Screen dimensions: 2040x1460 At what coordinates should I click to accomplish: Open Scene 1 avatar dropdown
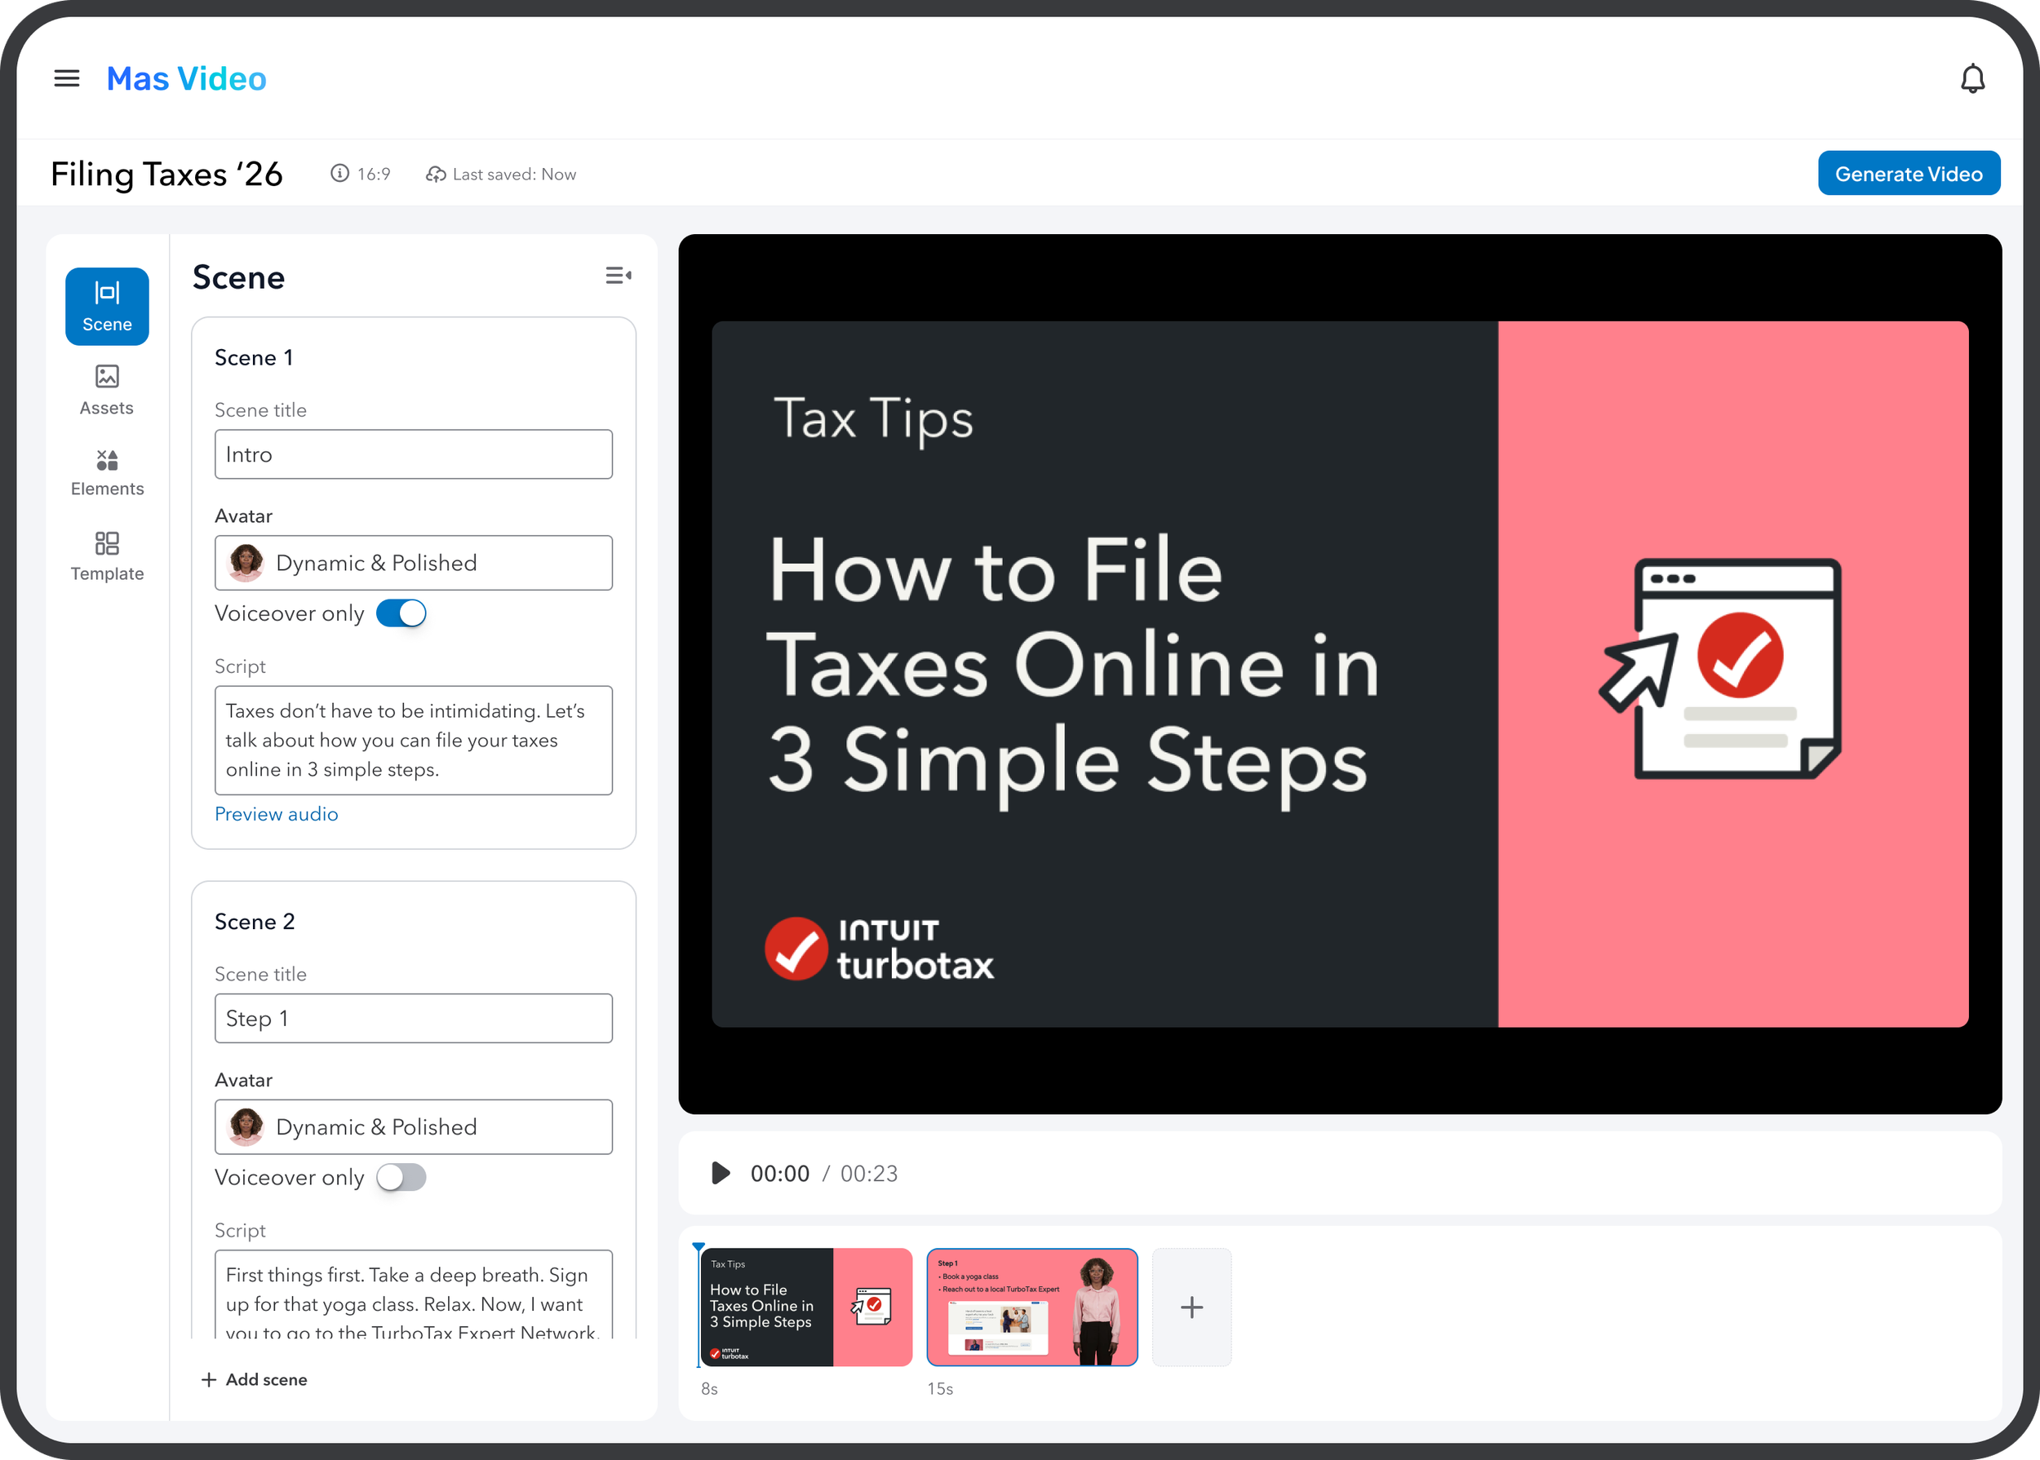coord(413,563)
